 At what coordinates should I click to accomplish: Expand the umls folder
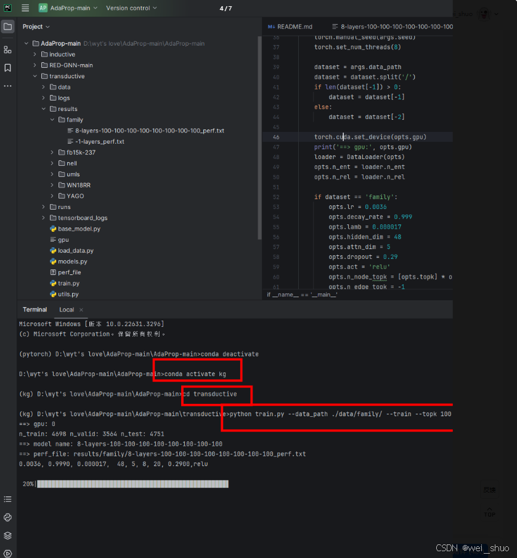[52, 174]
